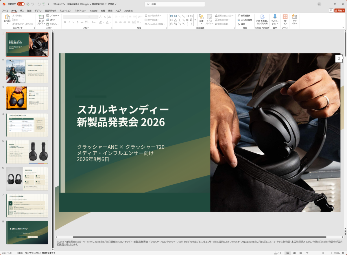347x255 pixels.
Task: Click center text alignment icon
Action: 120,22
